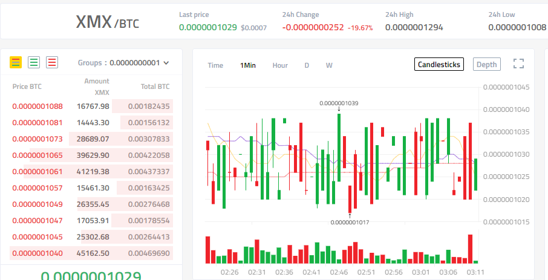Click total BTC value 0.00469690
The width and height of the screenshot is (548, 280).
point(149,253)
